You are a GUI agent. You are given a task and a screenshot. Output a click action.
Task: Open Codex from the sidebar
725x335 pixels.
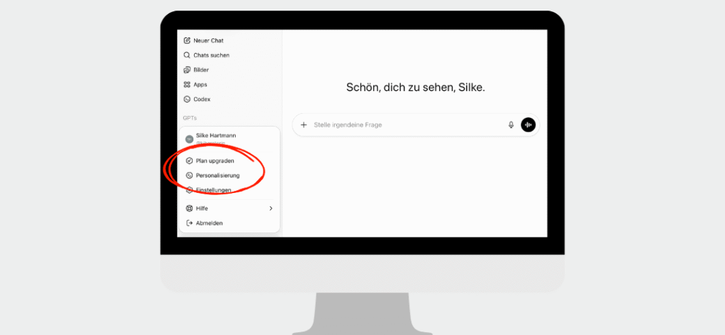click(202, 99)
